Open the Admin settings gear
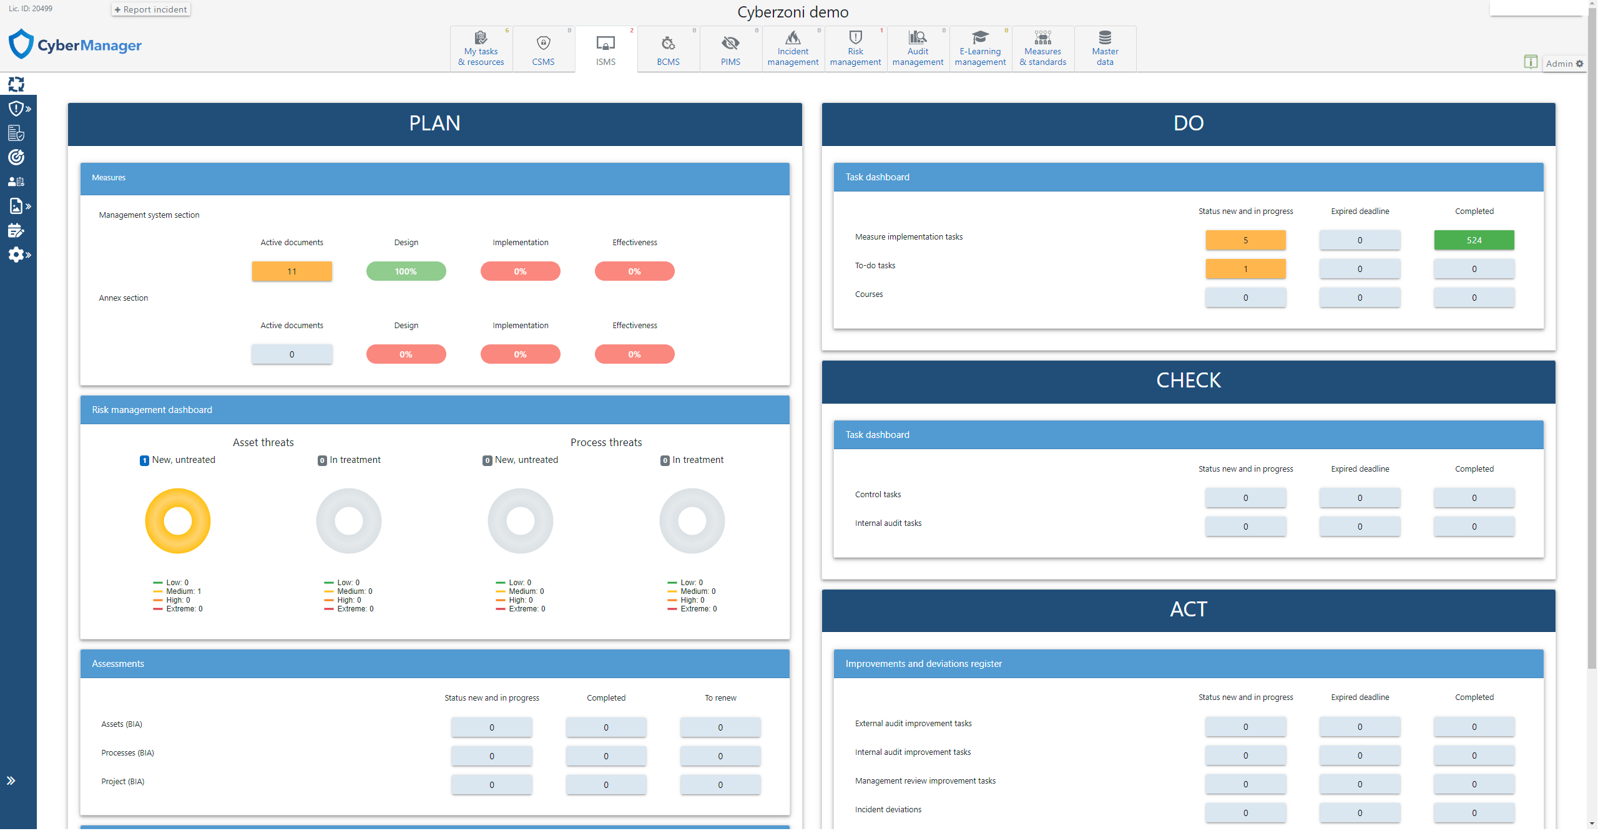This screenshot has height=831, width=1598. click(x=1580, y=64)
